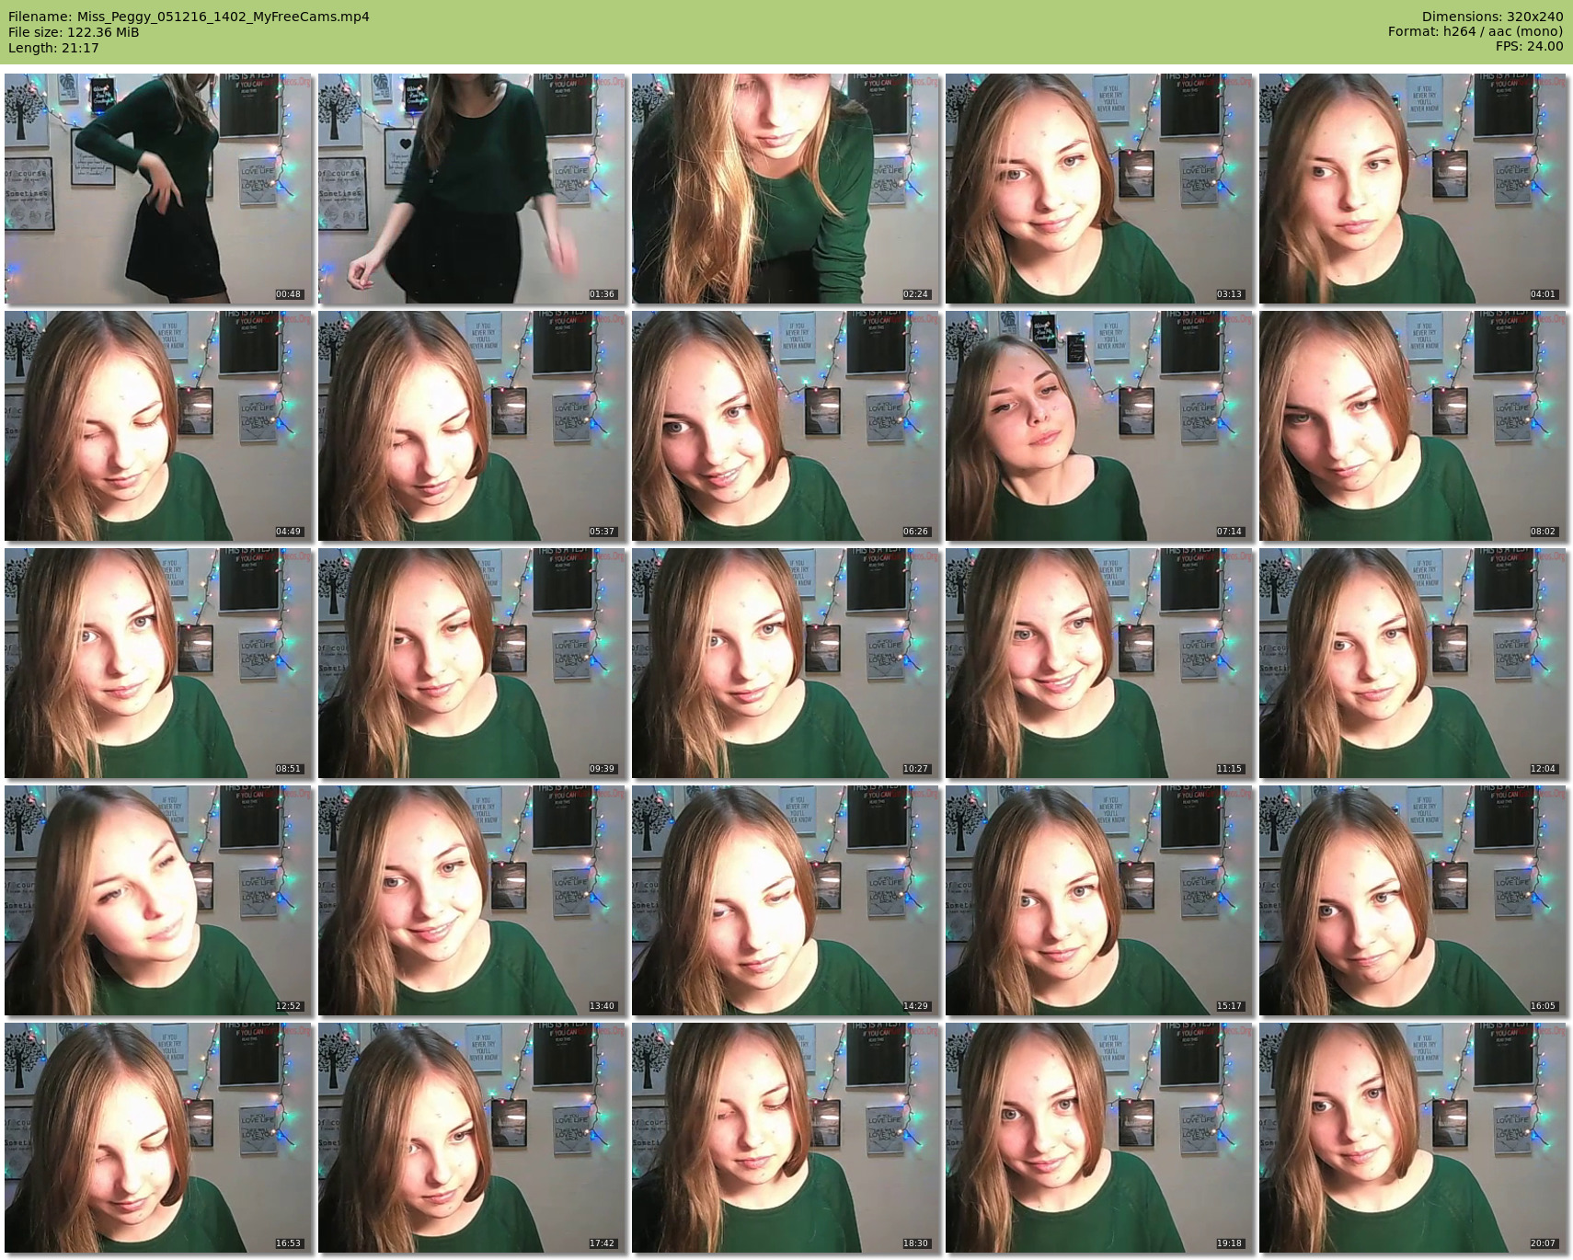1573x1260 pixels.
Task: Select the thumbnail stamped 06:26
Action: 786,426
